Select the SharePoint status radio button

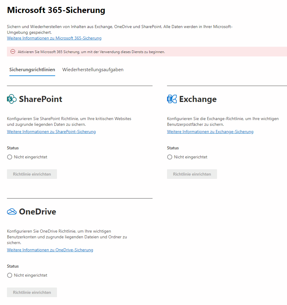click(x=9, y=157)
